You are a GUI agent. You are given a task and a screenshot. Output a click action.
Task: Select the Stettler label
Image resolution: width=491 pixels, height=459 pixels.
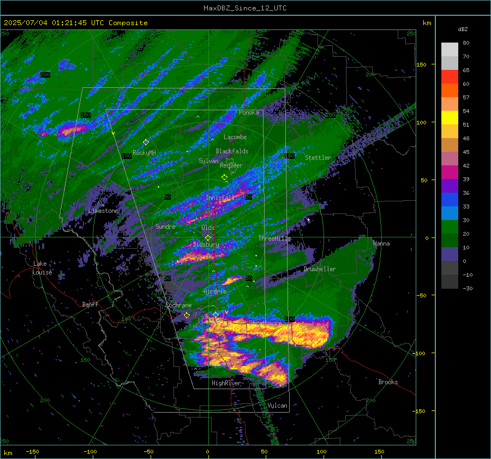(318, 158)
